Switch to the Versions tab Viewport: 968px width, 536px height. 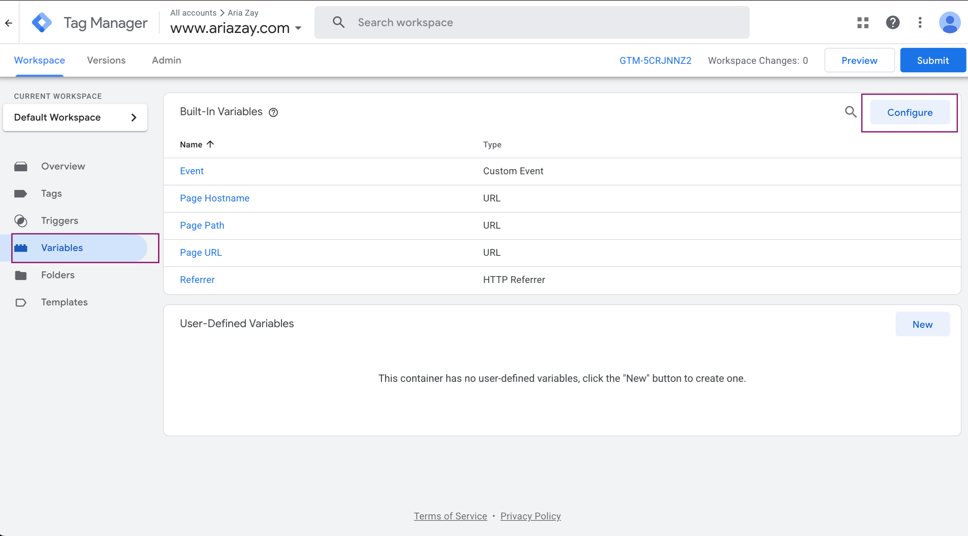(106, 60)
